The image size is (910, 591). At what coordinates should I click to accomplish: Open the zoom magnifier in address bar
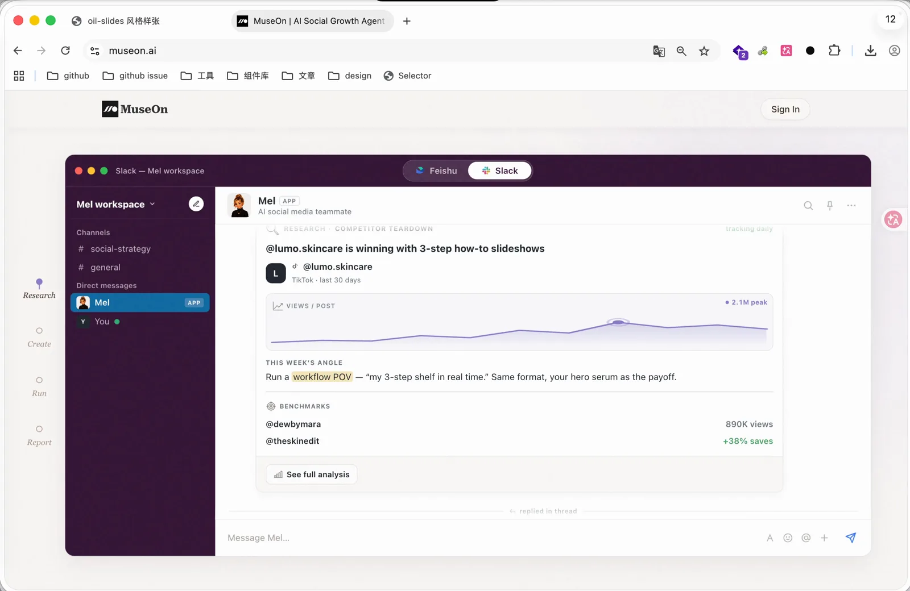pyautogui.click(x=681, y=51)
